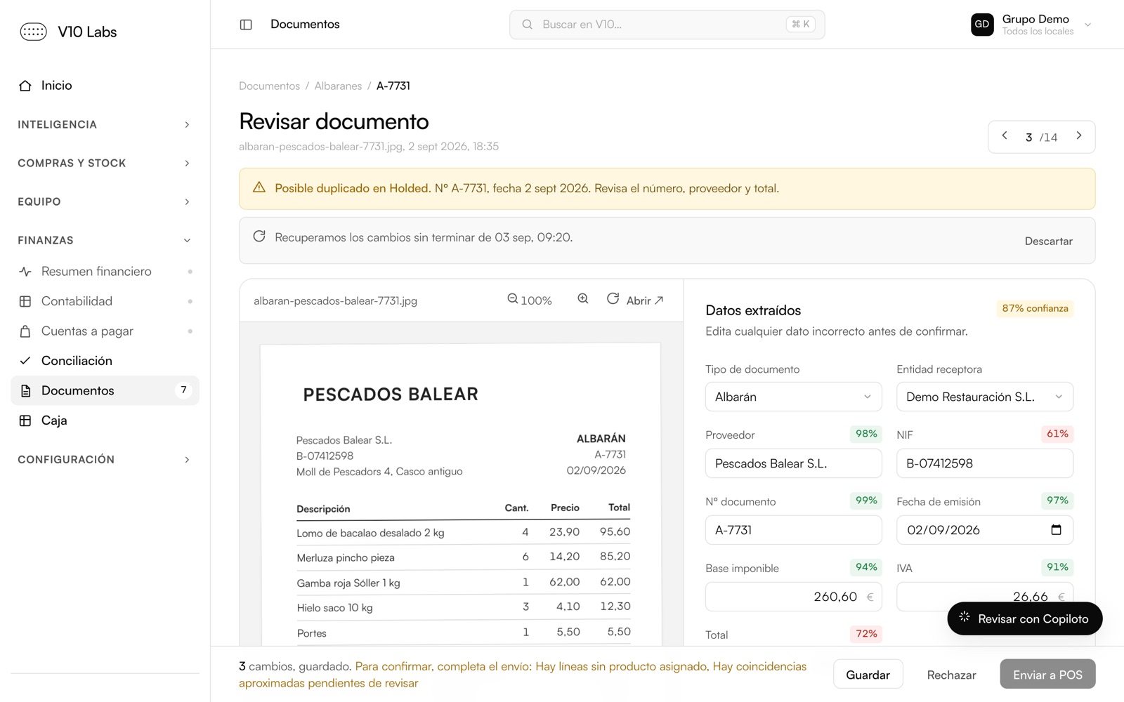Click the GD account avatar
The width and height of the screenshot is (1124, 702).
982,25
